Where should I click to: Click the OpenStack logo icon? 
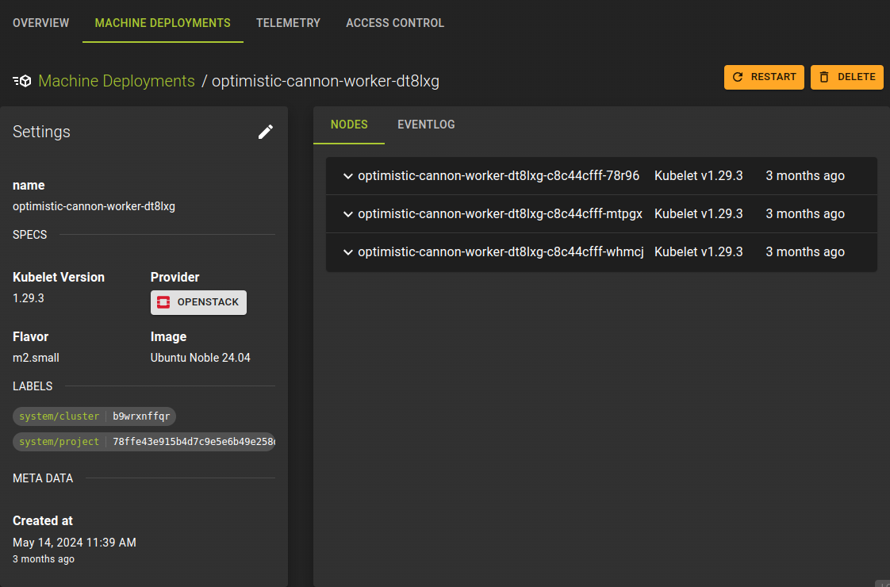163,302
